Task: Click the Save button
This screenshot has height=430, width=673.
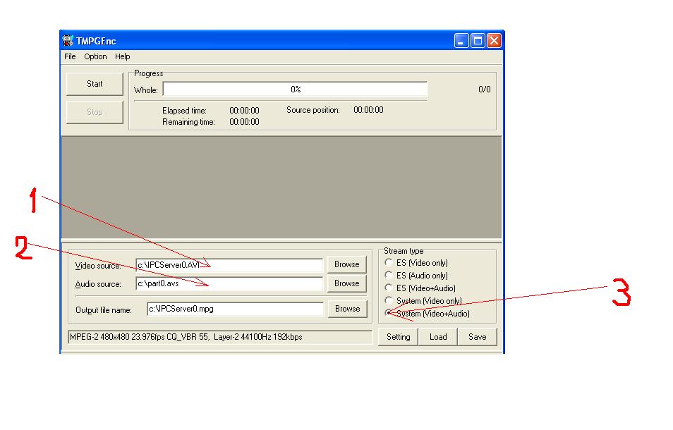Action: pos(478,337)
